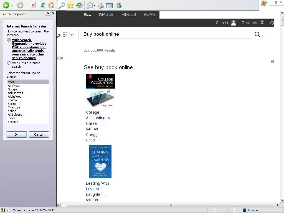Image resolution: width=284 pixels, height=213 pixels.
Task: Select 'With Classic Internet search' radio option
Action: 9,63
